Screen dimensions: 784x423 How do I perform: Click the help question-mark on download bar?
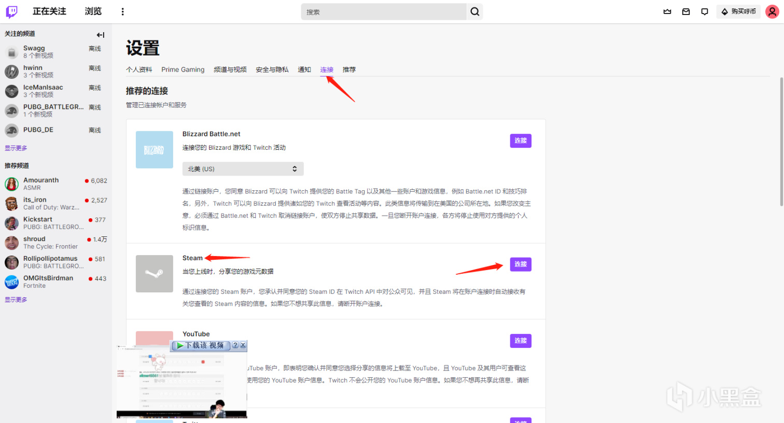(235, 345)
